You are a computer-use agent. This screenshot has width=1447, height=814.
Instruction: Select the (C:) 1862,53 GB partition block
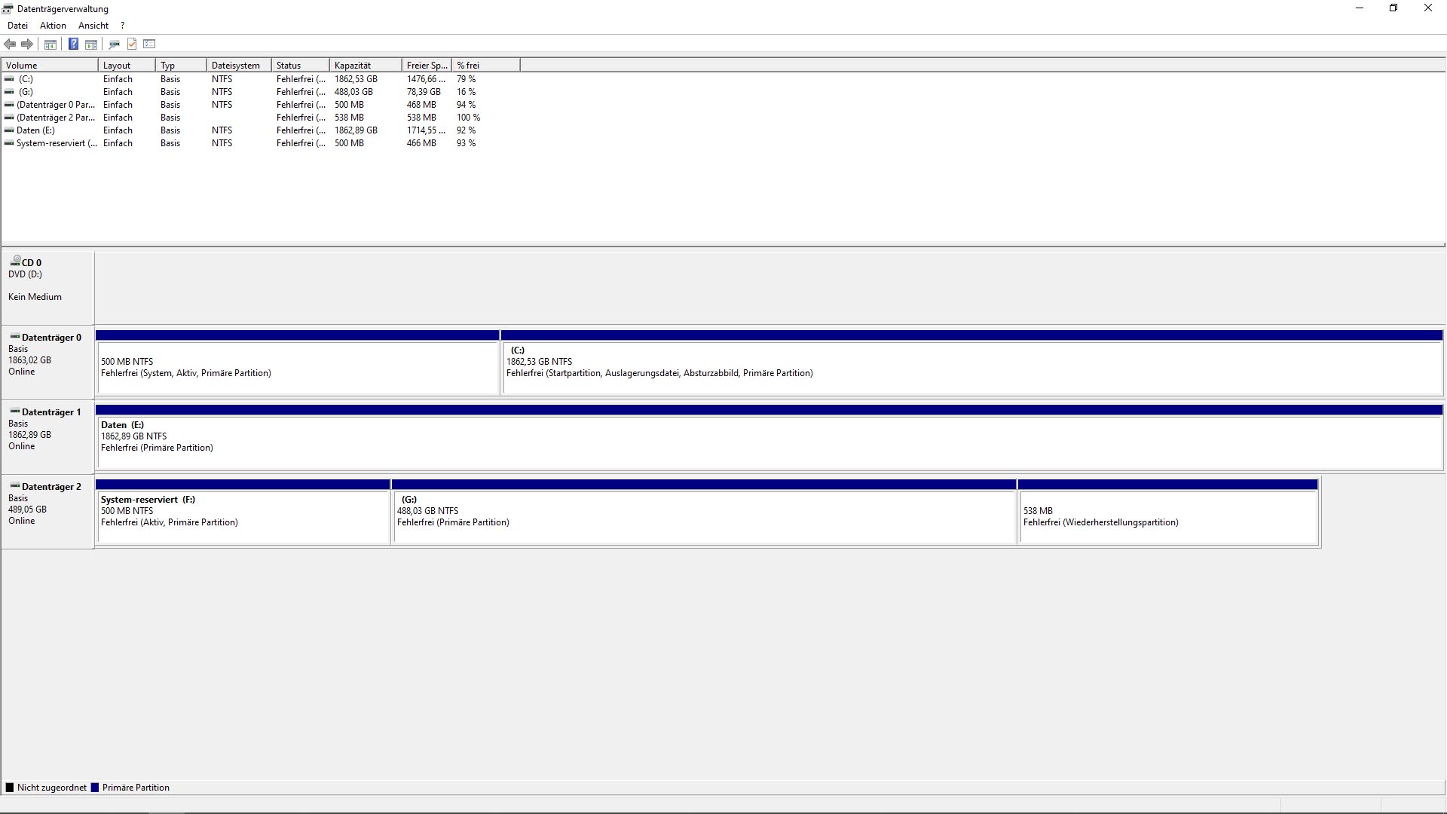coord(971,368)
